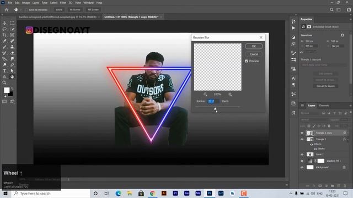Select the Horizontal Type tool

[x=4, y=71]
